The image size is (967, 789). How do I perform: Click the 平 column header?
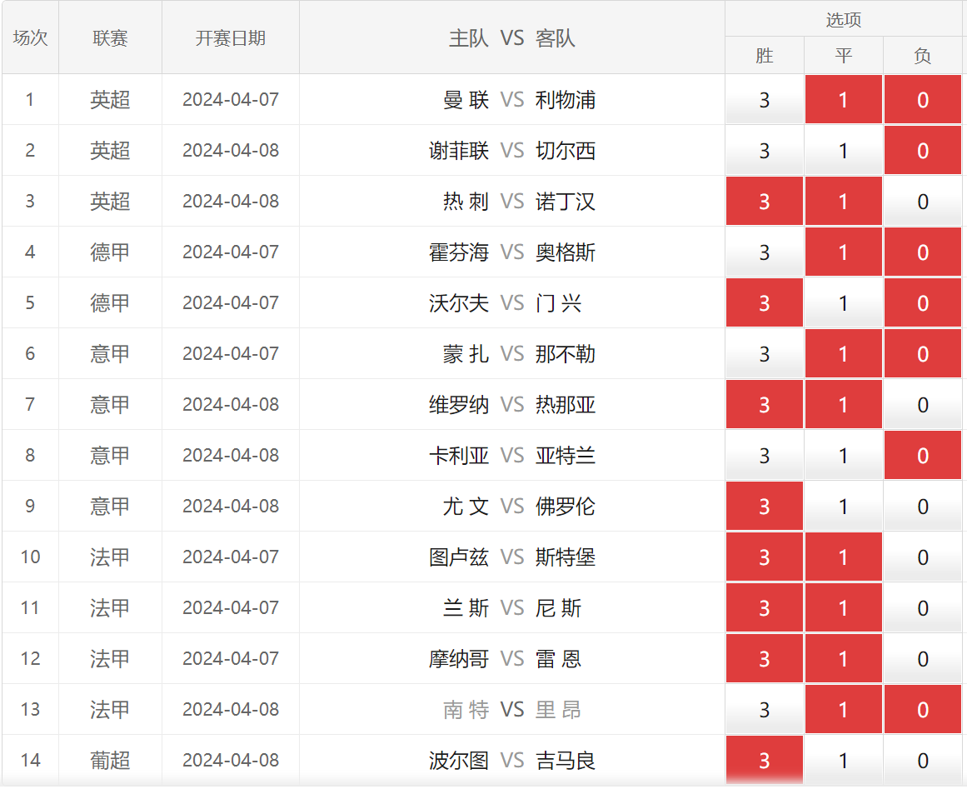(x=844, y=56)
